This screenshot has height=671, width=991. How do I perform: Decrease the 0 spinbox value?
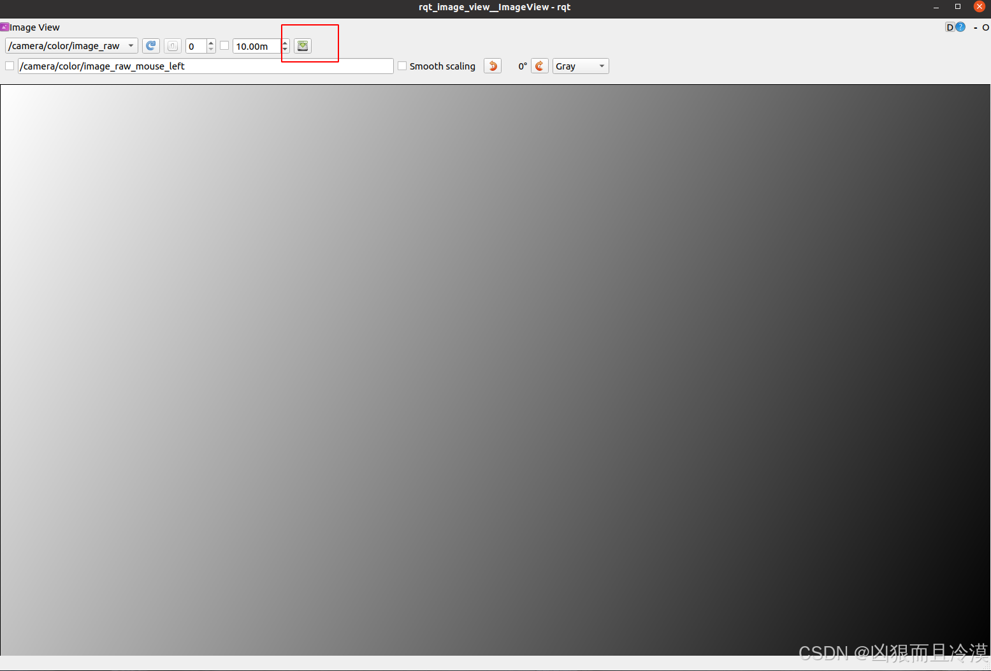pyautogui.click(x=211, y=50)
